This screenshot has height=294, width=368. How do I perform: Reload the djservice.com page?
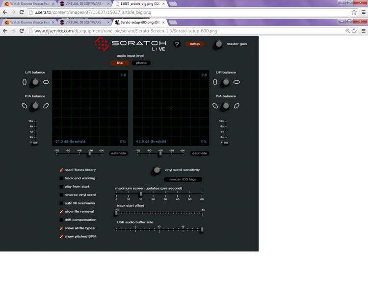click(x=22, y=31)
